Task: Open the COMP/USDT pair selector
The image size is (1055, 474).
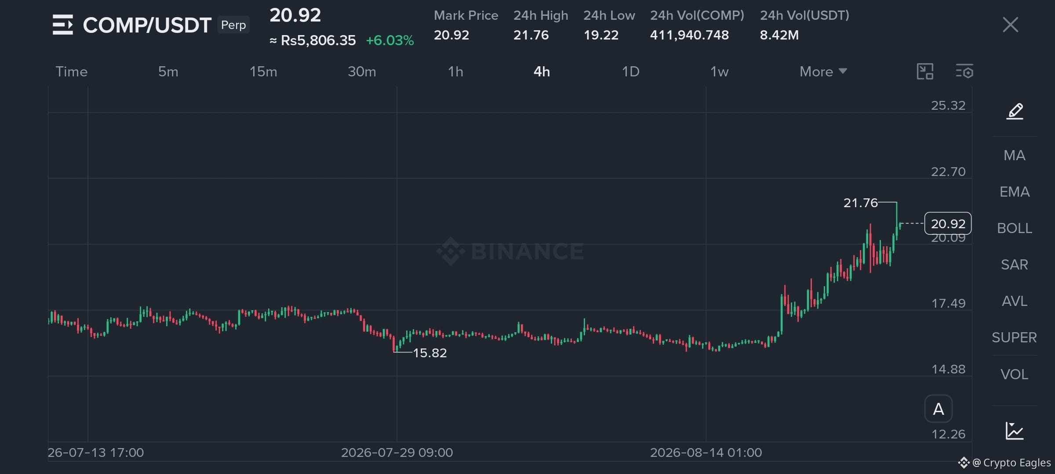Action: pos(147,25)
